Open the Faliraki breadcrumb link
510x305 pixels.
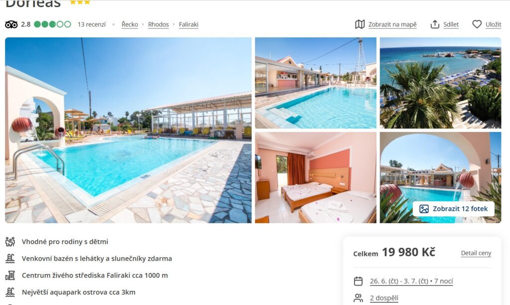(189, 24)
